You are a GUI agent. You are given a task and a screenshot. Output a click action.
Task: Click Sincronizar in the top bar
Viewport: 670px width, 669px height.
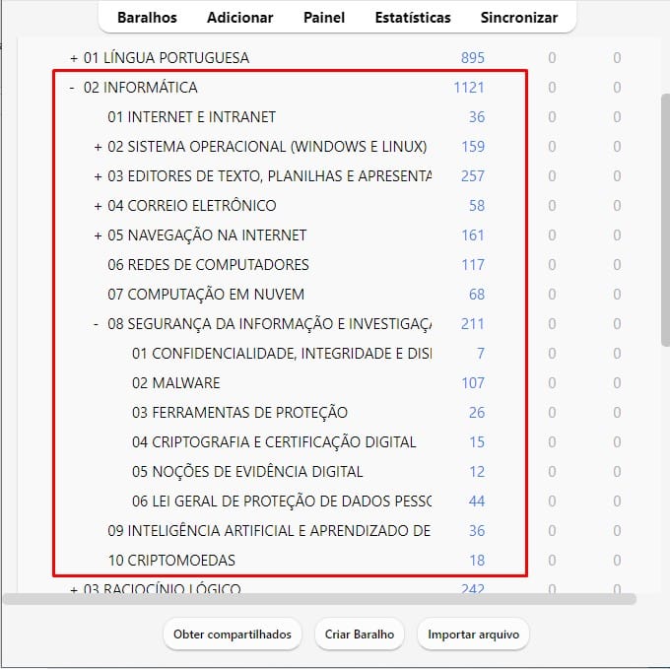[518, 18]
